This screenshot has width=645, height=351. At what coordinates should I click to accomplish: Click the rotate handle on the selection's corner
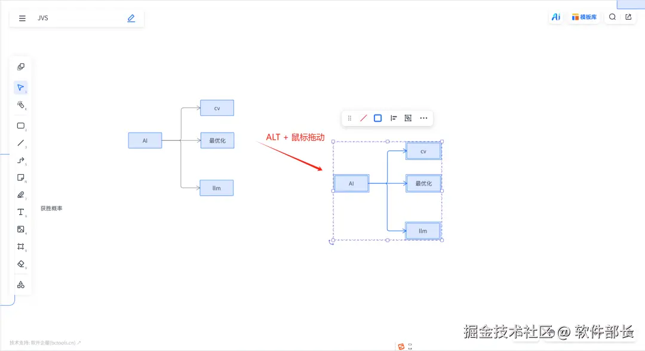(331, 242)
